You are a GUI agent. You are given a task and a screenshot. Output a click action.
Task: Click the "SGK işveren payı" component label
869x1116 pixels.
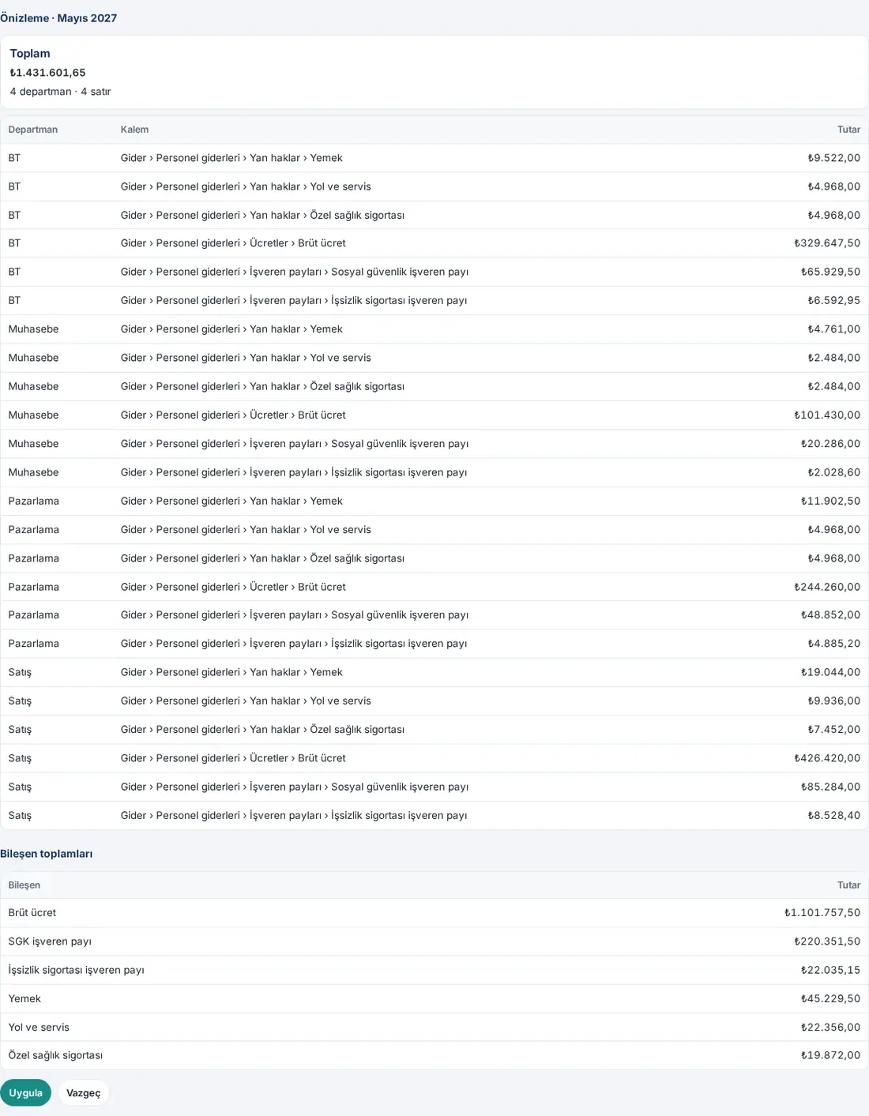click(x=50, y=941)
